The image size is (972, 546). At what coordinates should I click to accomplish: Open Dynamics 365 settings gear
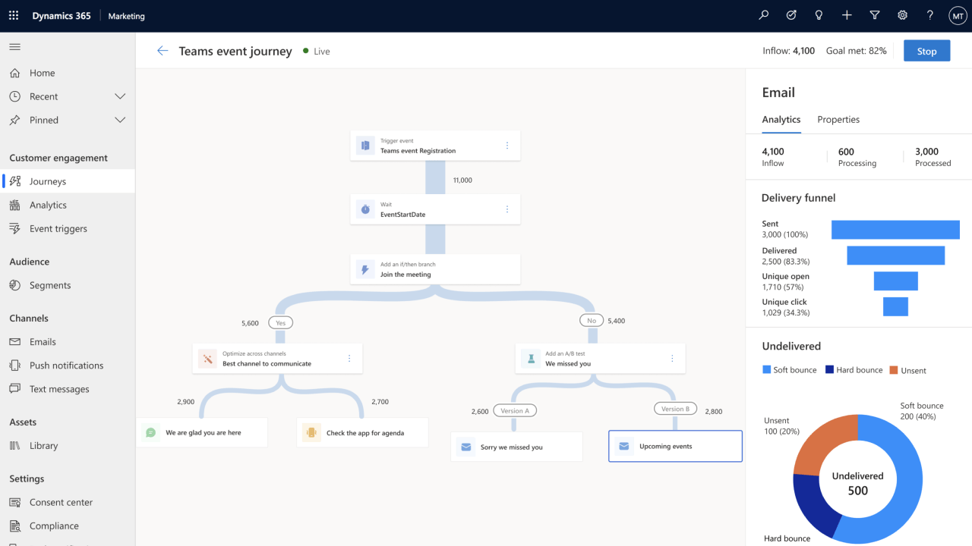click(x=902, y=14)
